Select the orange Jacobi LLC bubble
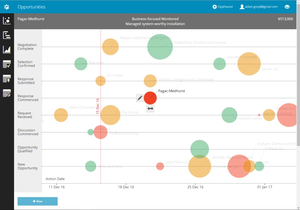Screen dimensions: 300x210 [x=249, y=64]
